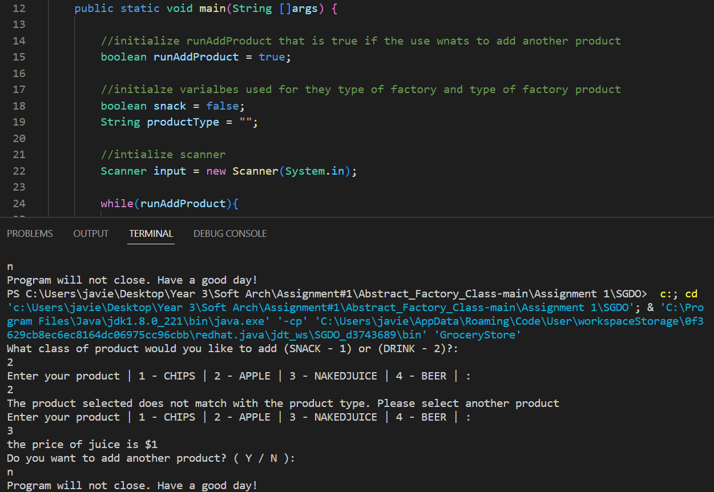The image size is (714, 492).
Task: Click the snack boolean on line 18
Action: click(170, 106)
